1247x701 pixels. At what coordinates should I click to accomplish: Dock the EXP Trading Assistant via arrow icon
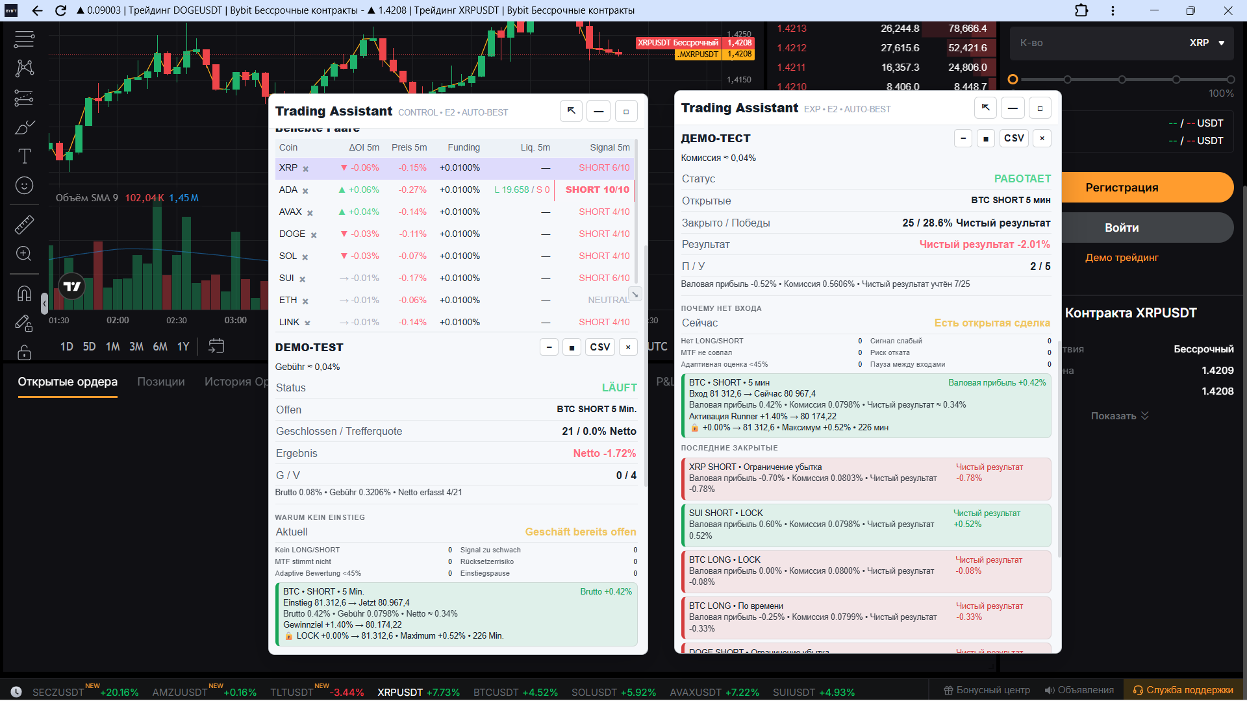985,108
